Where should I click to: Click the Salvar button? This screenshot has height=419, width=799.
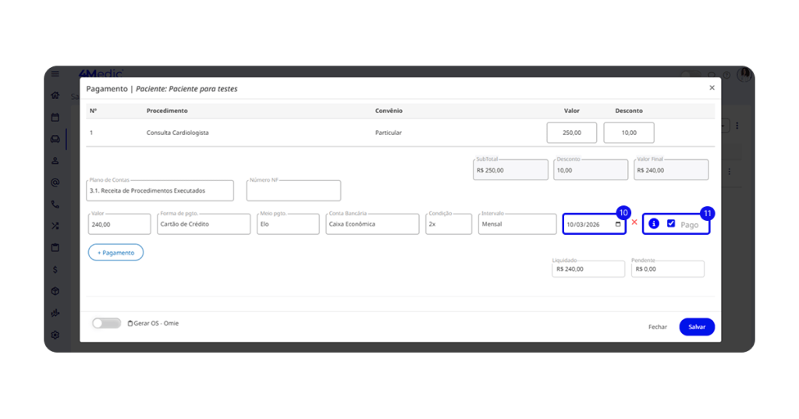click(696, 327)
